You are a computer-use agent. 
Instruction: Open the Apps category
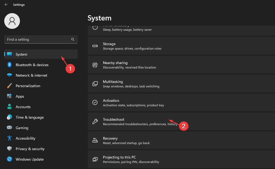pyautogui.click(x=41, y=96)
